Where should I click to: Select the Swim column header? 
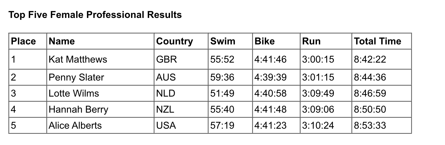pos(230,41)
